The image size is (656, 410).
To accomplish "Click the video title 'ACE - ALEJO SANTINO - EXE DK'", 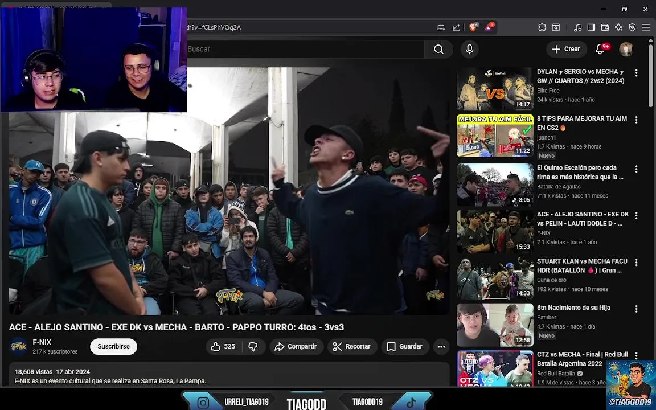I will pos(177,327).
